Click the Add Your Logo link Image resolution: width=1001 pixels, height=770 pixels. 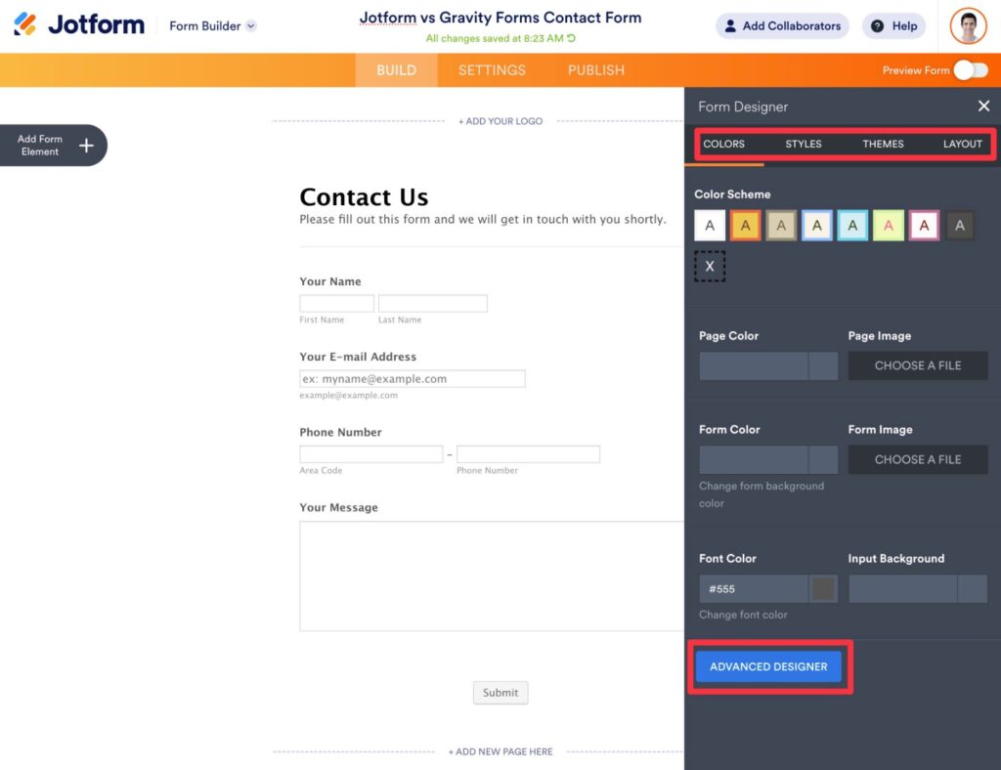[x=500, y=120]
